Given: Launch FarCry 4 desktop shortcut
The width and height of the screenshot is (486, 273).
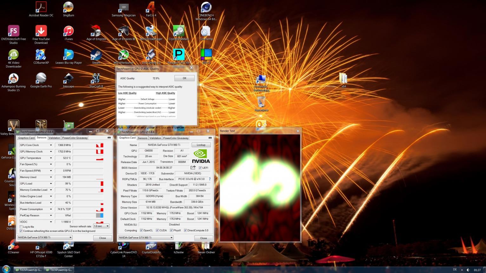Looking at the screenshot, I should 151,9.
